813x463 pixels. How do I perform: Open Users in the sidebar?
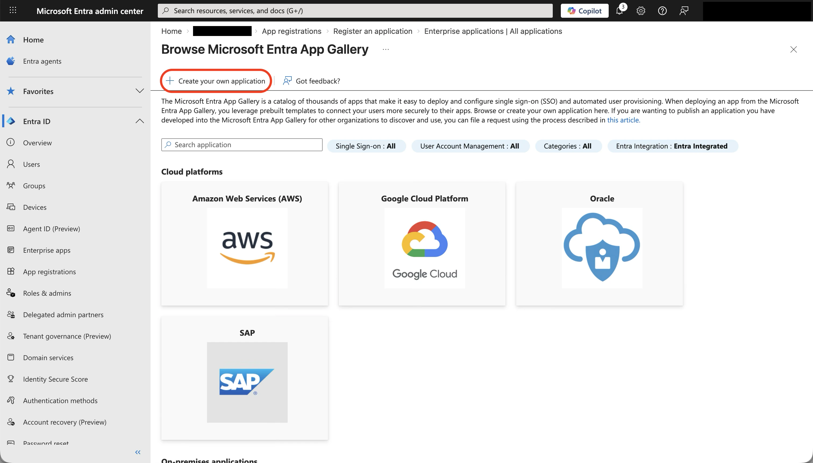[x=31, y=164]
